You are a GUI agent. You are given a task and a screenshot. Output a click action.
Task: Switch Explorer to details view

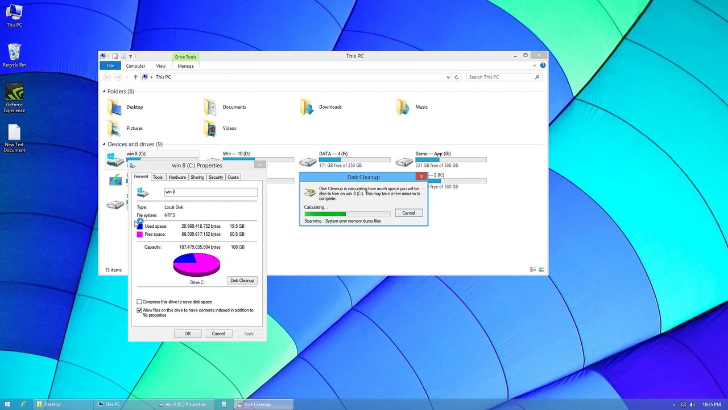[533, 269]
